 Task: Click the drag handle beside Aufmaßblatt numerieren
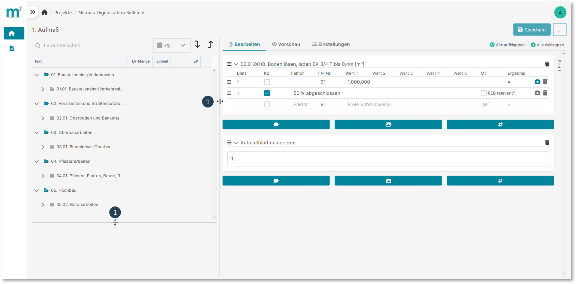click(229, 143)
